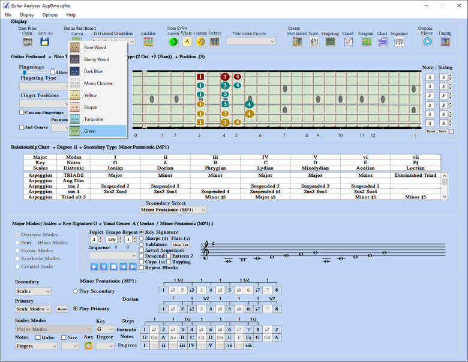Open user file icon
Screen dimensions: 468x362
pos(28,42)
